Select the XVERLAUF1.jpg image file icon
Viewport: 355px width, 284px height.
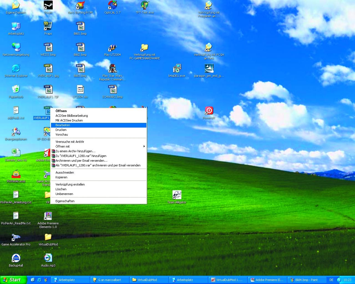[48, 69]
